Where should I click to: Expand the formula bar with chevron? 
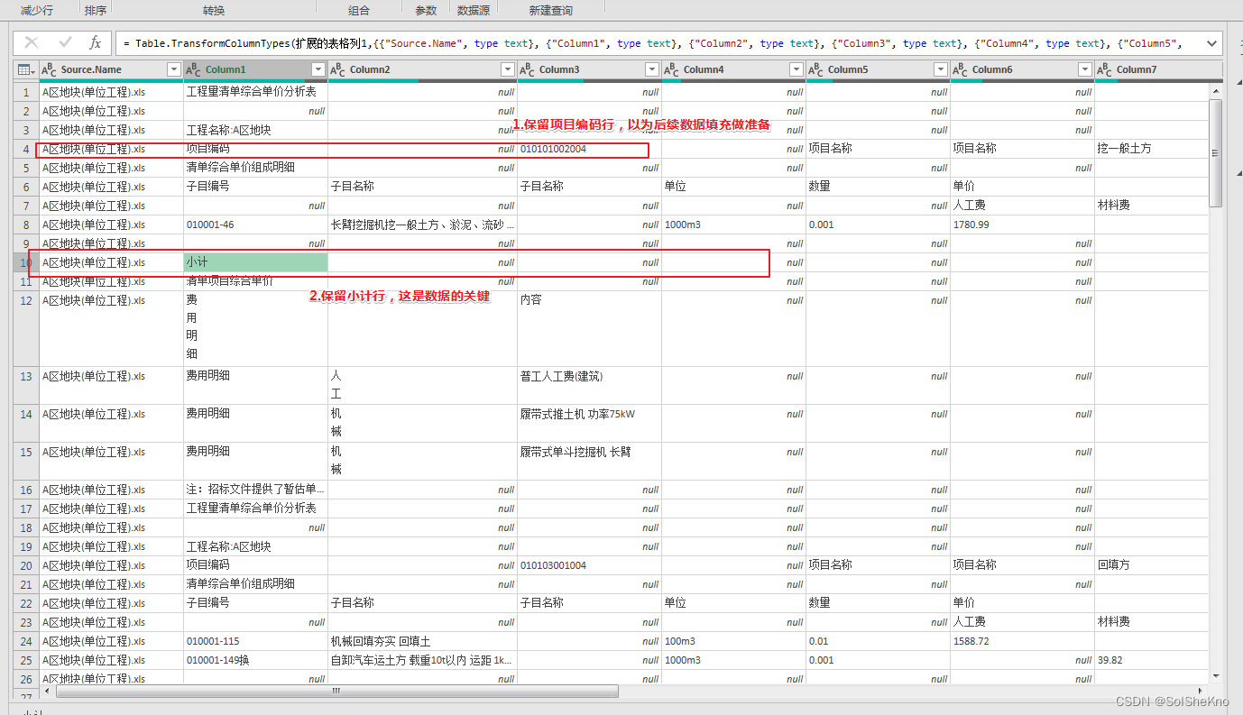(x=1213, y=42)
